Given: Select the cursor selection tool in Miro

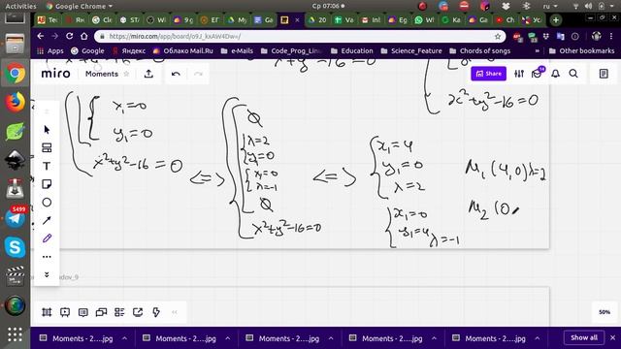Looking at the screenshot, I should coord(47,130).
